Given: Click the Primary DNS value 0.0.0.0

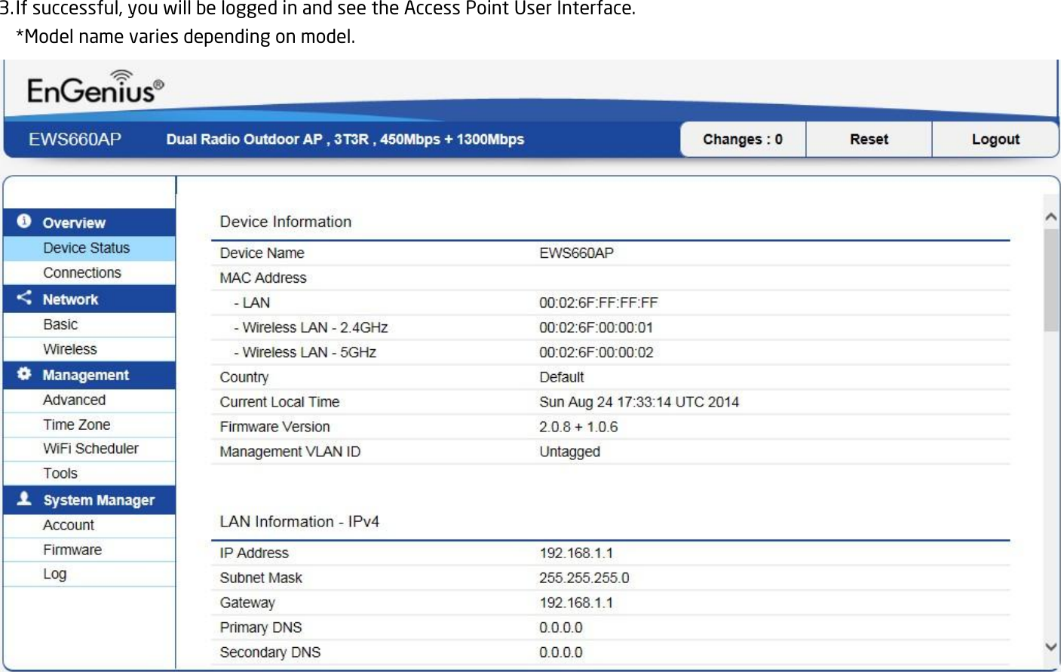Looking at the screenshot, I should 560,628.
